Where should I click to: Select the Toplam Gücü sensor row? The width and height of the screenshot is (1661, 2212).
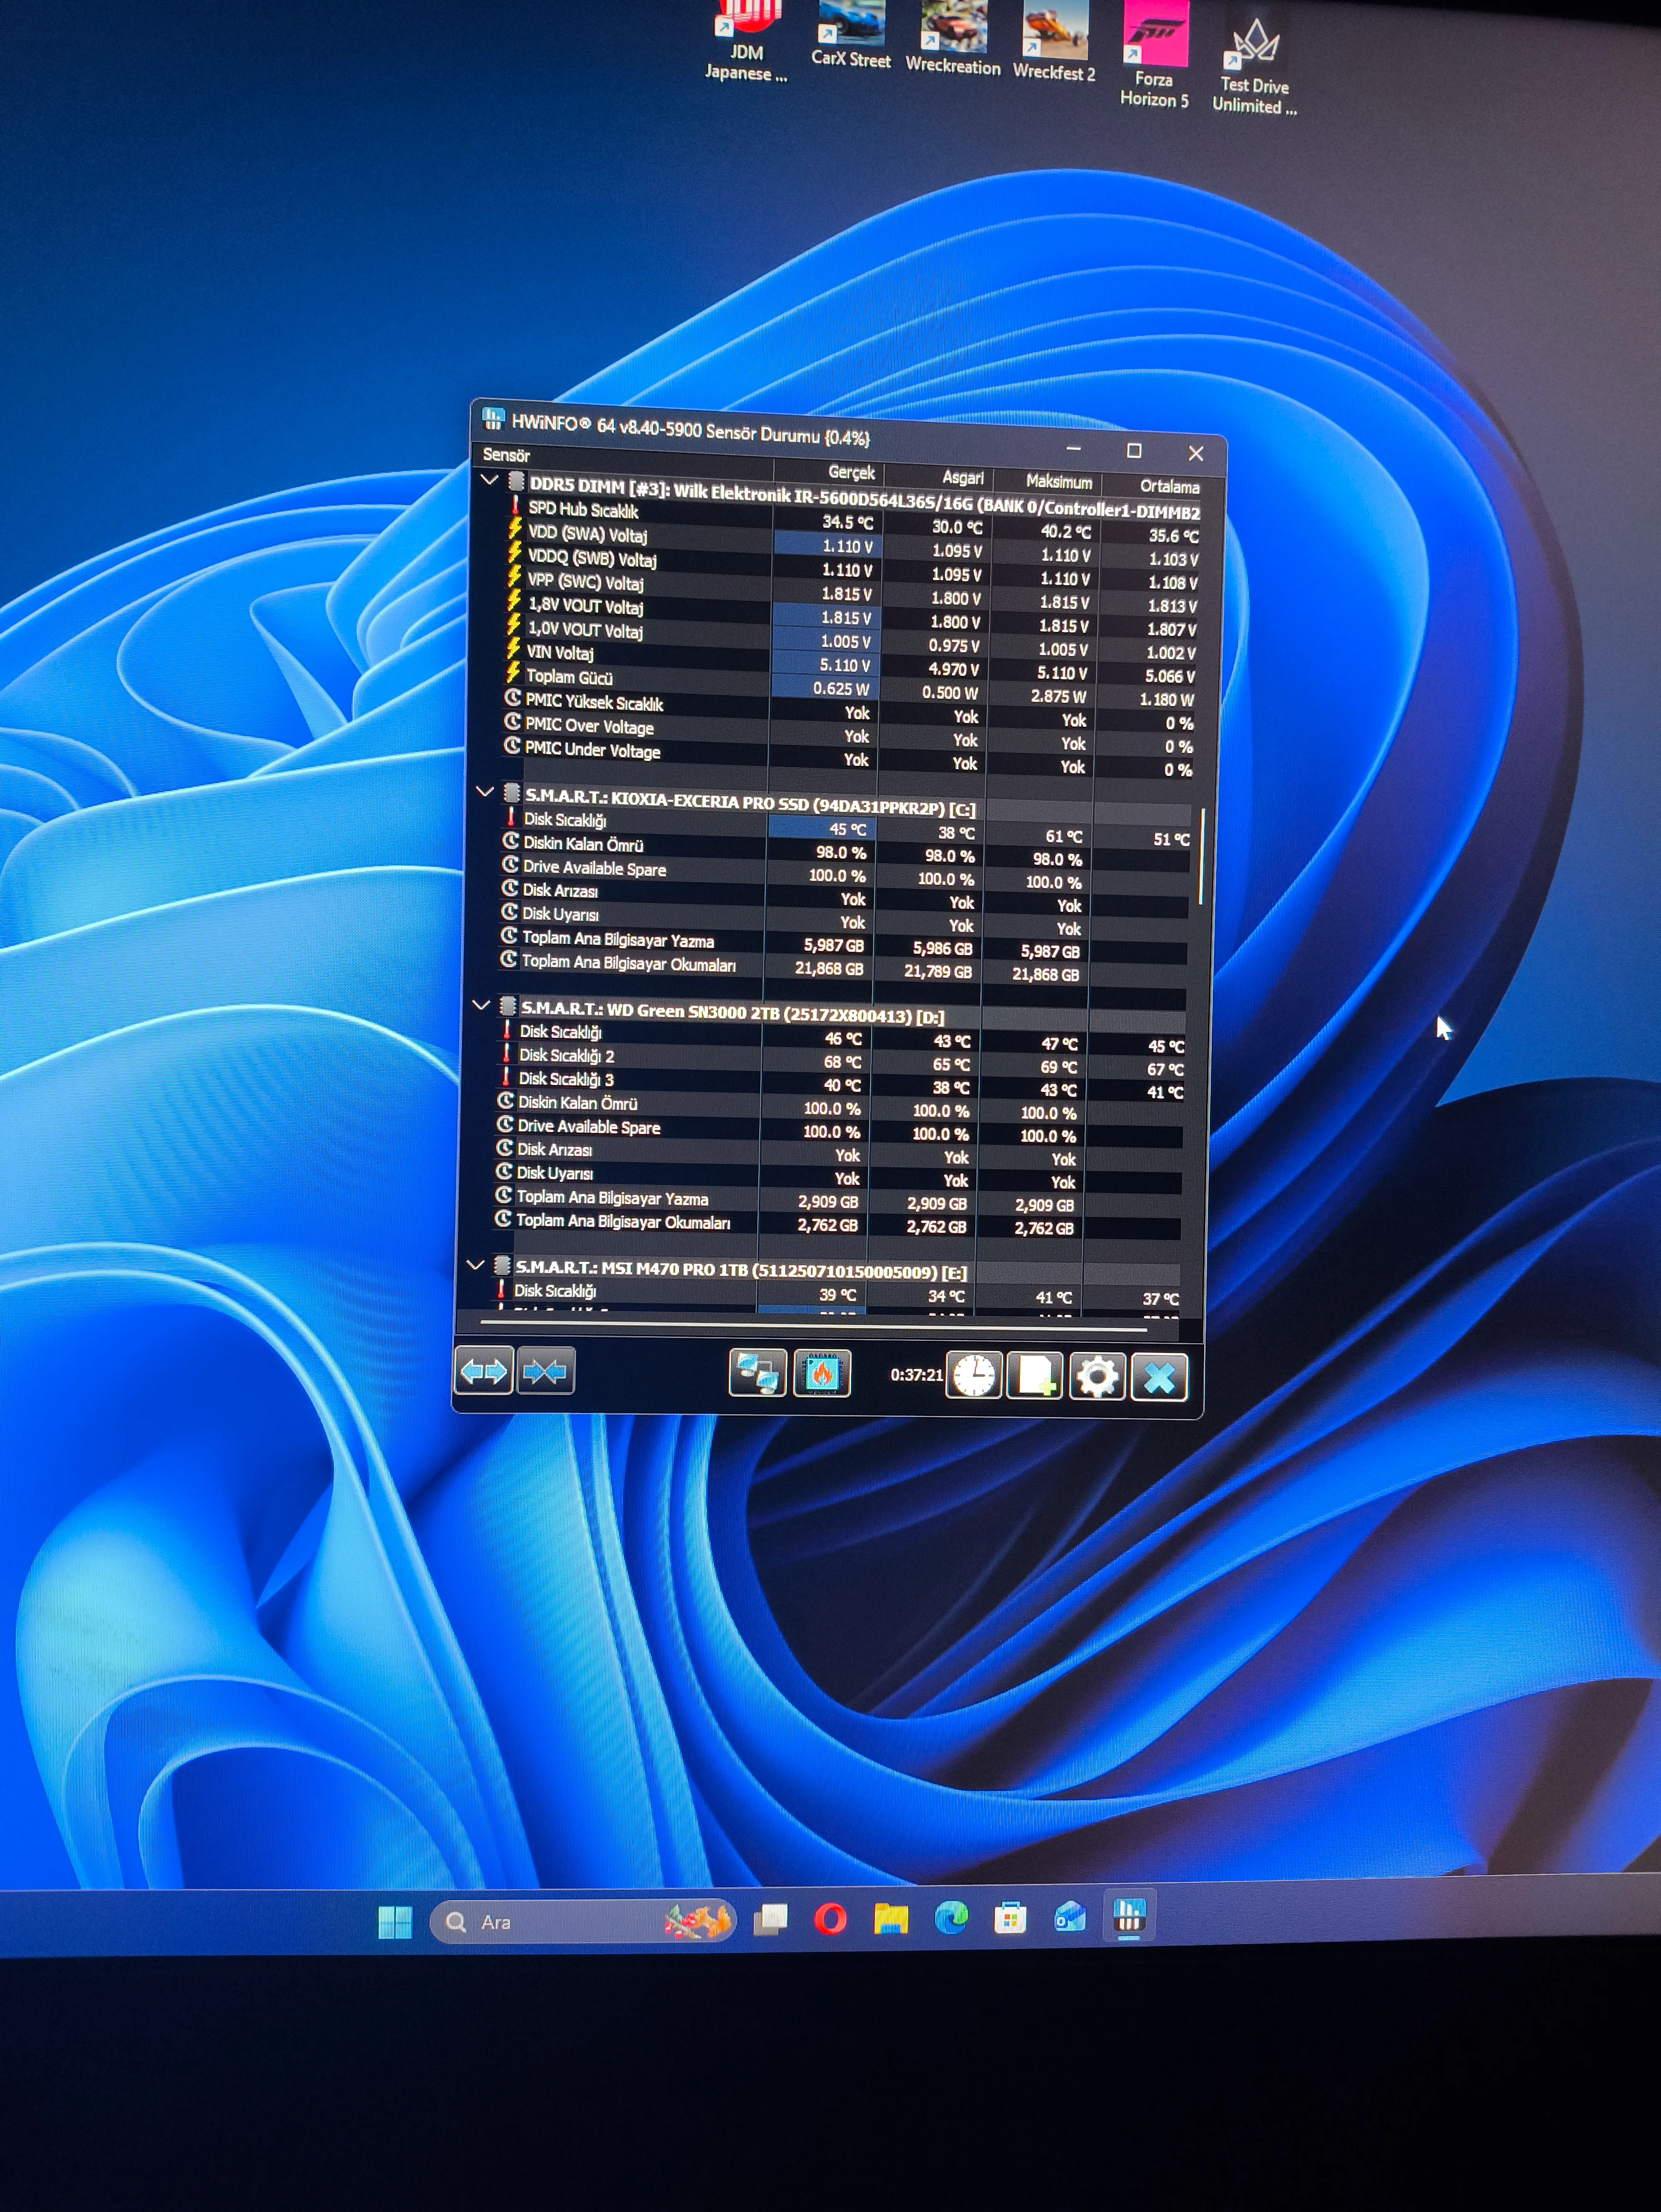[569, 677]
